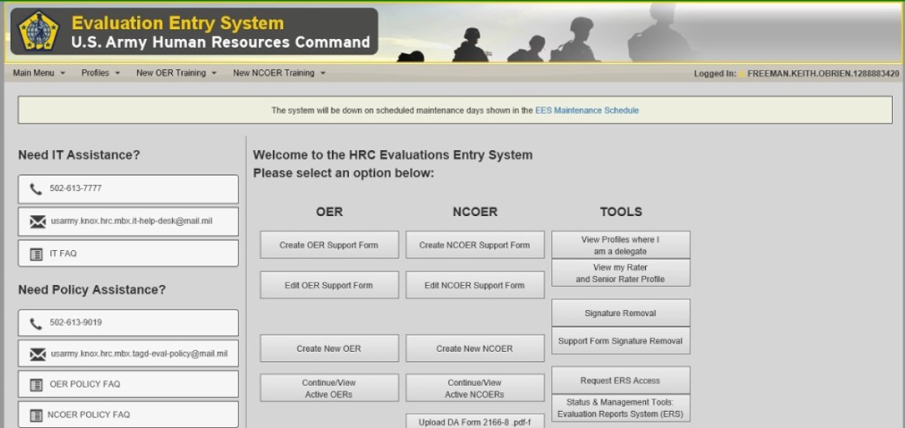Open the IT FAQ button
The image size is (905, 428).
pos(128,253)
